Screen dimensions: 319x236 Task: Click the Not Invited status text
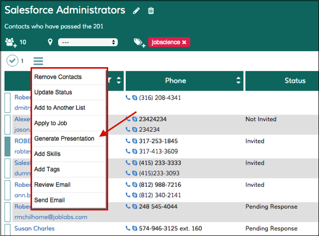point(261,119)
